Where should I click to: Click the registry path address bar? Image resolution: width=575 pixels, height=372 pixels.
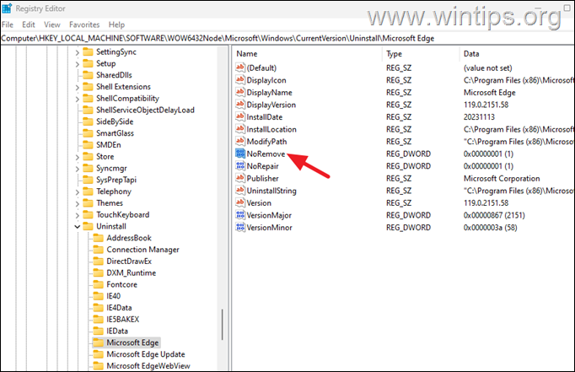click(287, 38)
